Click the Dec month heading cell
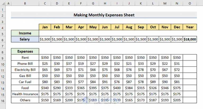This screenshot has height=109, width=203. click(177, 27)
